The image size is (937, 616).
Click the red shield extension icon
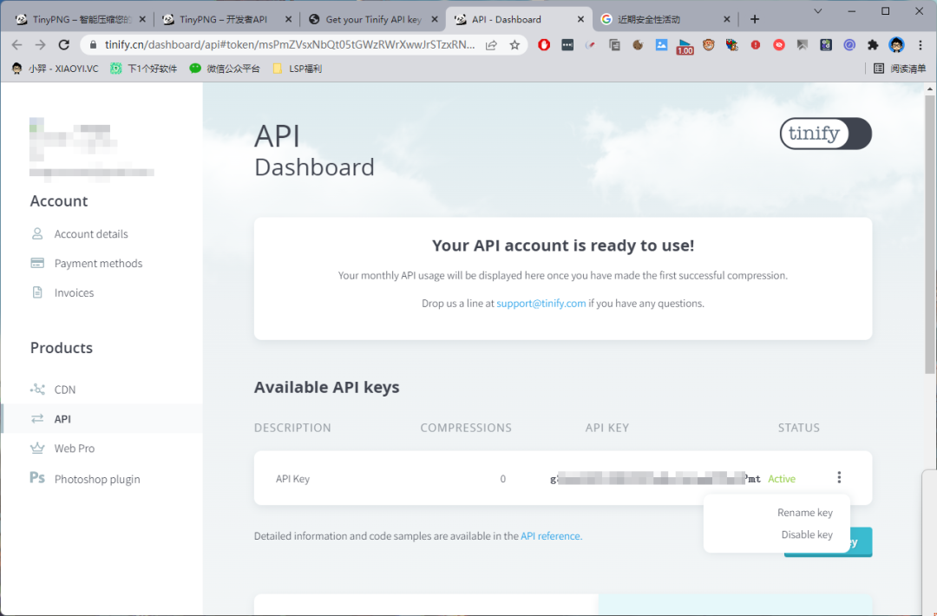click(544, 45)
